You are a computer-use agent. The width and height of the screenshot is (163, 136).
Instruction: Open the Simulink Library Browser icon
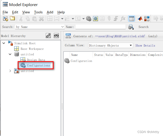click(147, 19)
